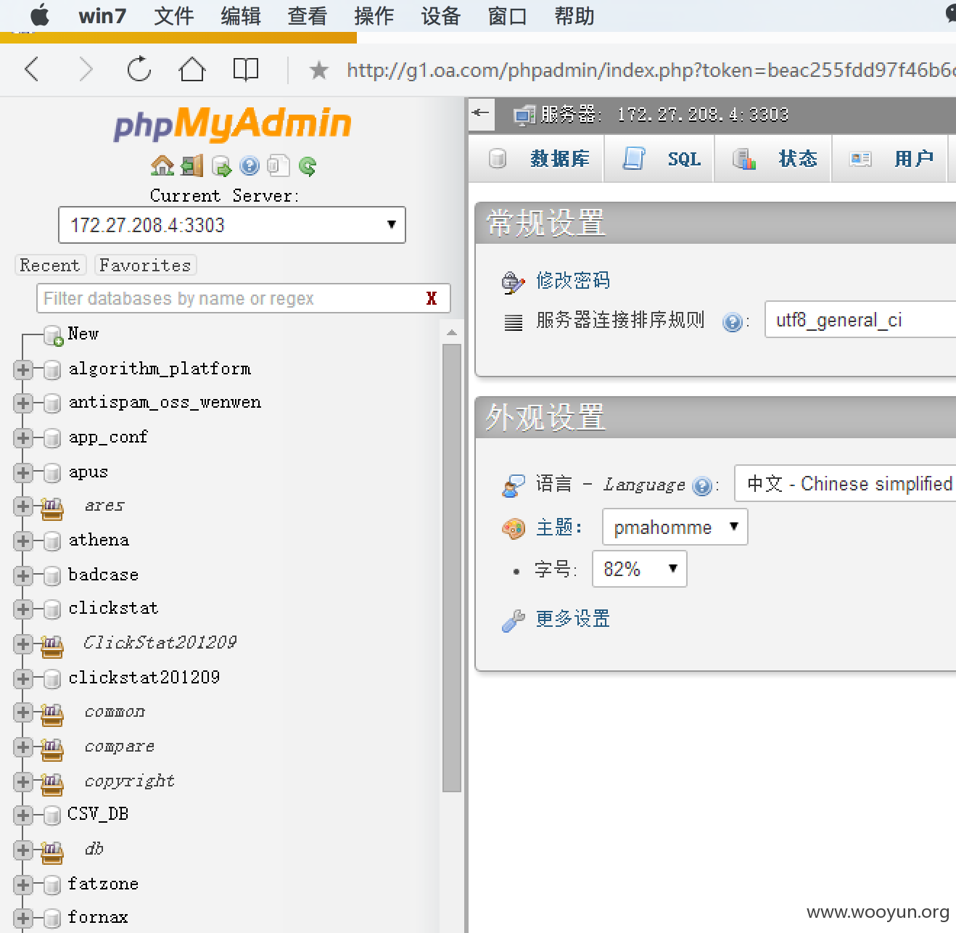Expand the athena database node
The image size is (956, 933).
click(23, 541)
